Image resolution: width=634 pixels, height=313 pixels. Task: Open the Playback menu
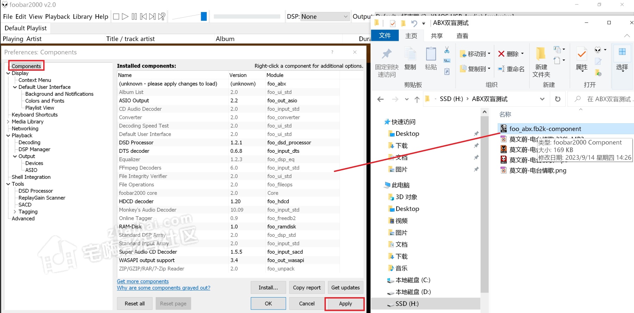(58, 17)
